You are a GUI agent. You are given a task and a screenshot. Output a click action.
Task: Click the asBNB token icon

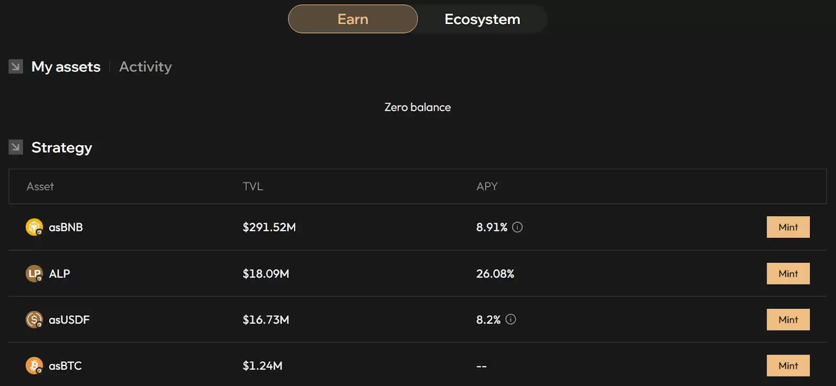point(34,227)
